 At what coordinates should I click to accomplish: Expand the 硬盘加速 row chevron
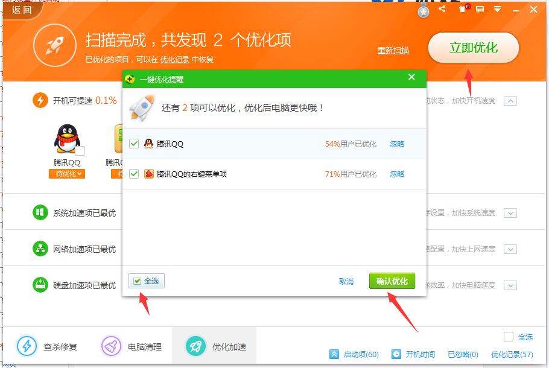(x=511, y=285)
